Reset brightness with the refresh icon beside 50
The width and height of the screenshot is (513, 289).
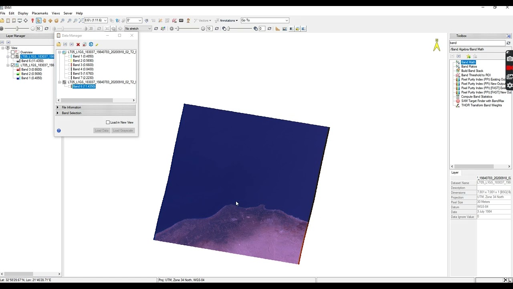point(46,28)
